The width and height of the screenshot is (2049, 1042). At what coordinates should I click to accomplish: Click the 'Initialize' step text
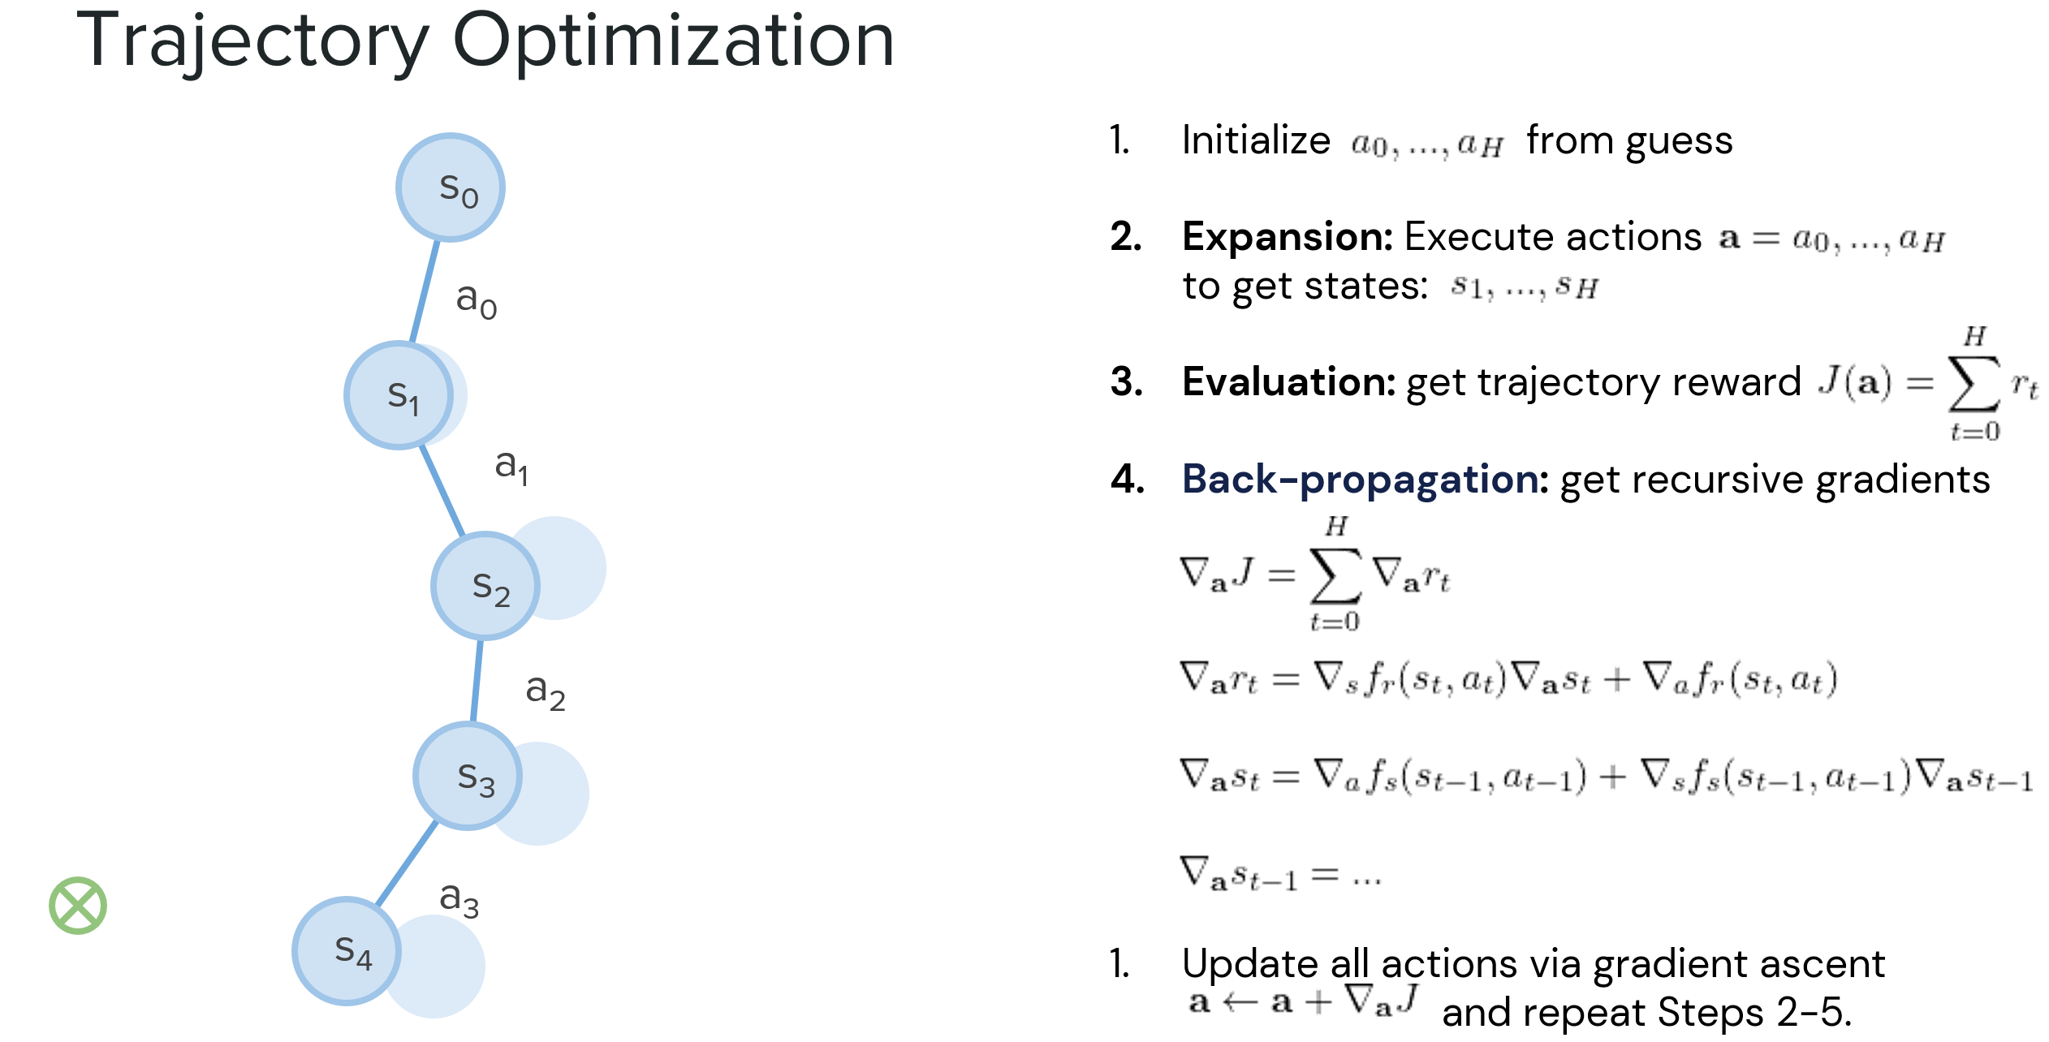[x=1256, y=140]
